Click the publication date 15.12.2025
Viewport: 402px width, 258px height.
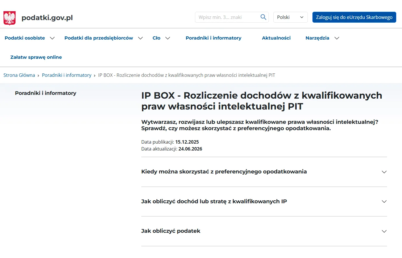[x=187, y=142]
